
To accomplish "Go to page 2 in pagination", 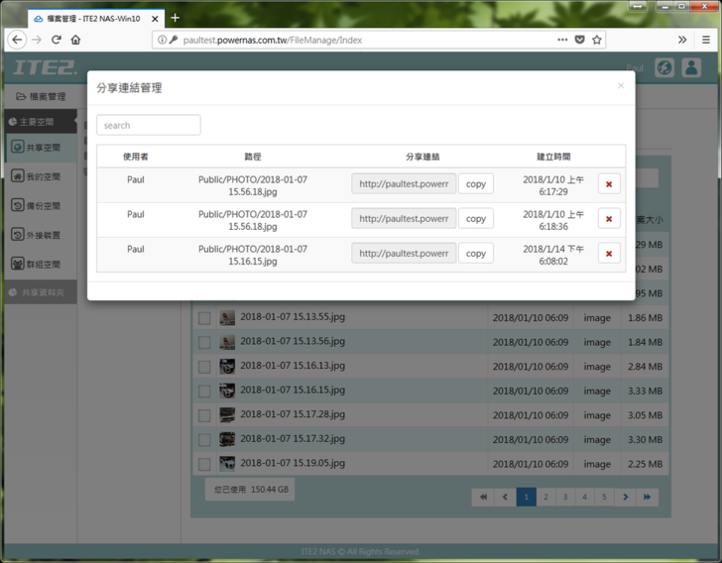I will (545, 497).
